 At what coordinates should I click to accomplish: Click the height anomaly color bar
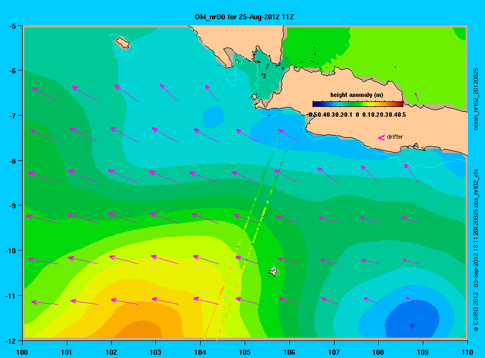click(x=358, y=104)
